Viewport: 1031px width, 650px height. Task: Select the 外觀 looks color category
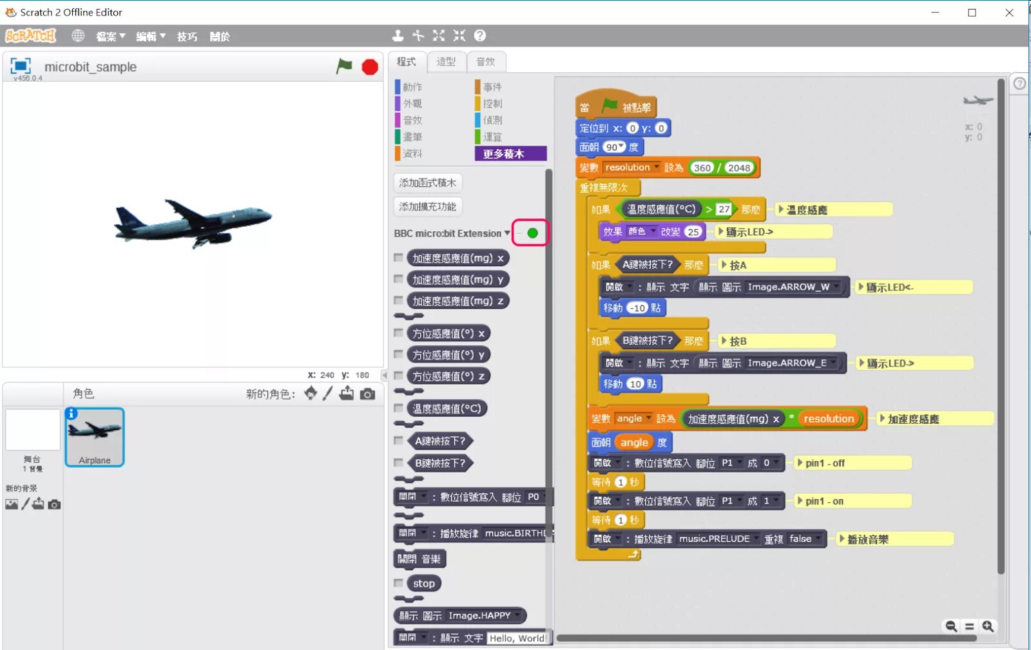(412, 103)
